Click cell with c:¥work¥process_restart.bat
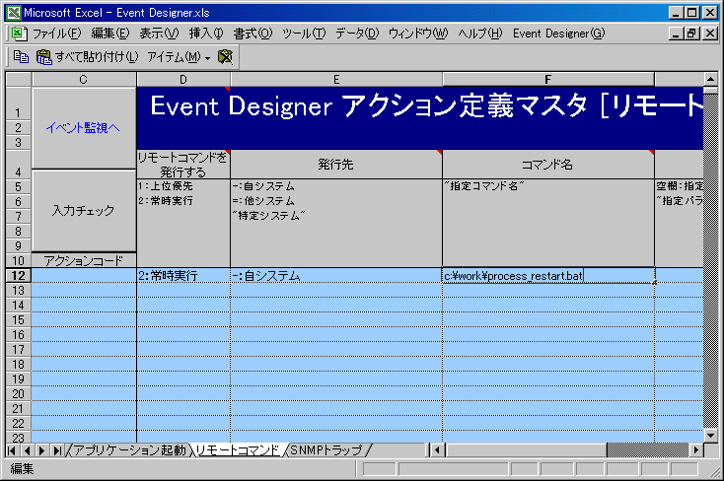The height and width of the screenshot is (481, 724). click(x=548, y=276)
